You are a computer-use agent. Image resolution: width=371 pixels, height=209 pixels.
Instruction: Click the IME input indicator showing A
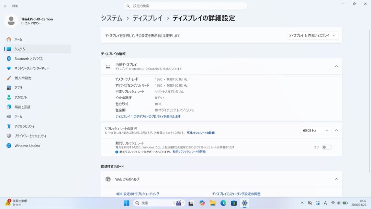[x=325, y=203]
